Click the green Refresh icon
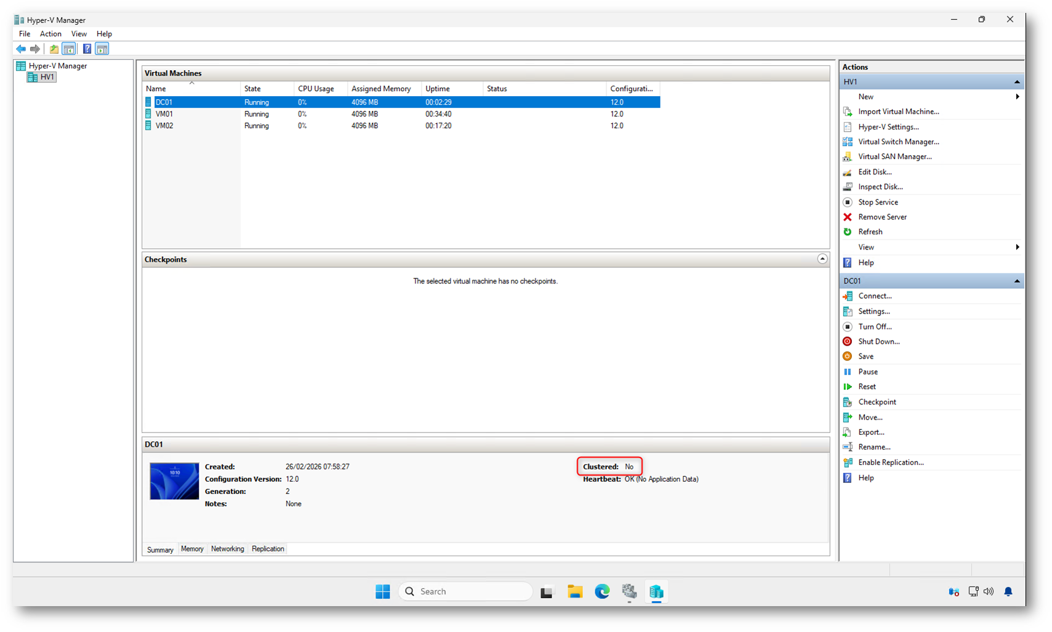1052x632 pixels. point(848,232)
